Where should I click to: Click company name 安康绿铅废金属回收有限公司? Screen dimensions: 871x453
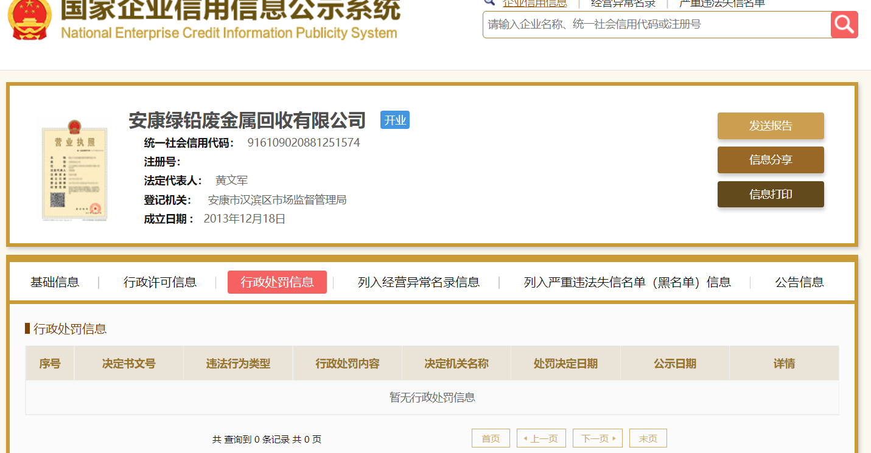tap(247, 120)
